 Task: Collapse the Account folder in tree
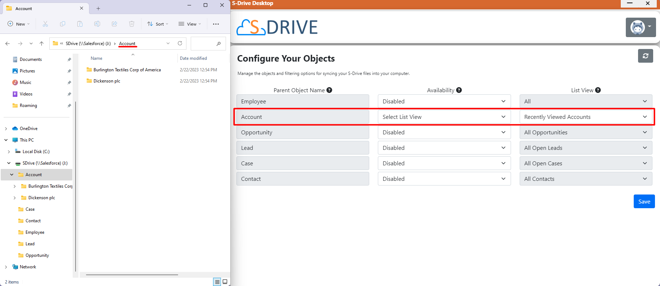tap(12, 175)
